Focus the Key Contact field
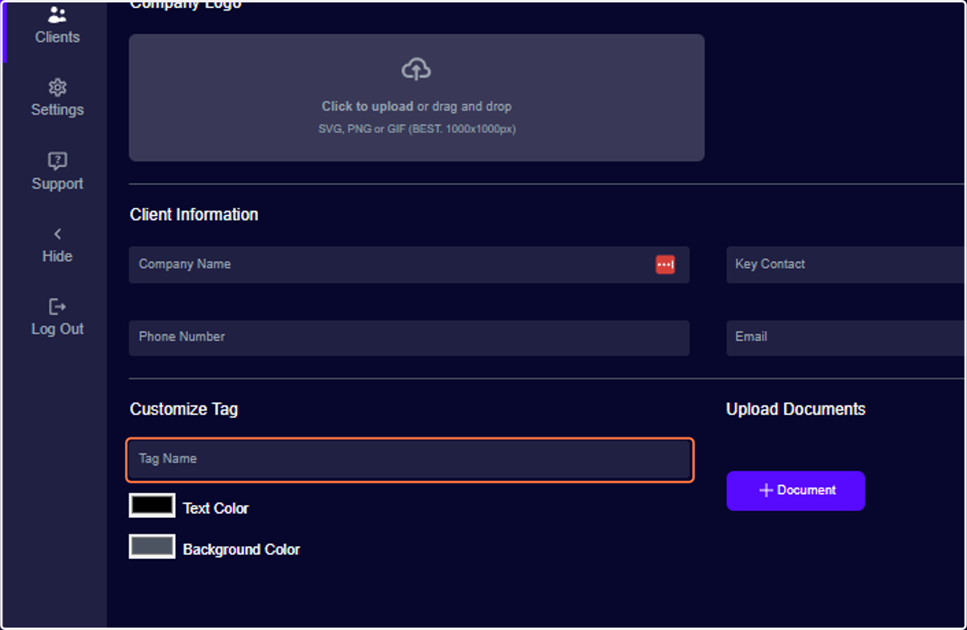The width and height of the screenshot is (967, 630). [846, 264]
